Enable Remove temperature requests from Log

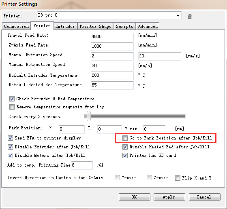click(x=12, y=107)
